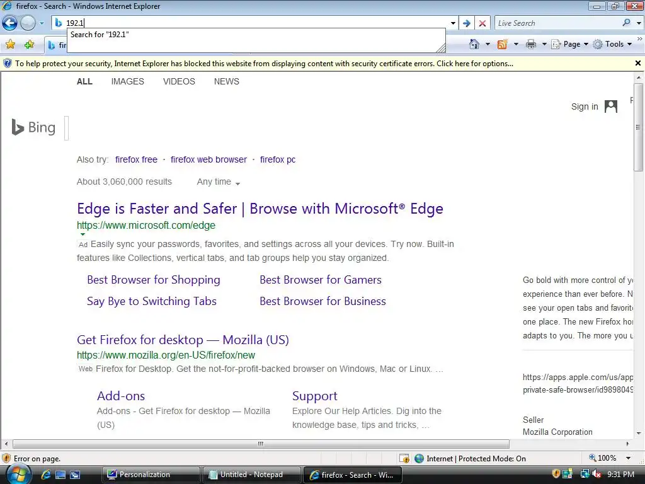Open 'Best Browser for Shopping' link
Image resolution: width=645 pixels, height=484 pixels.
point(154,280)
